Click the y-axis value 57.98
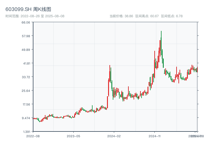Viewport: 219px width, 164px height. [x=26, y=36]
